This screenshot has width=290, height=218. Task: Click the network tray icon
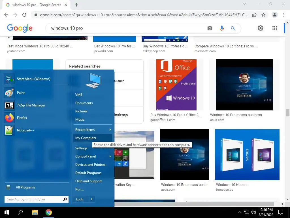(247, 212)
